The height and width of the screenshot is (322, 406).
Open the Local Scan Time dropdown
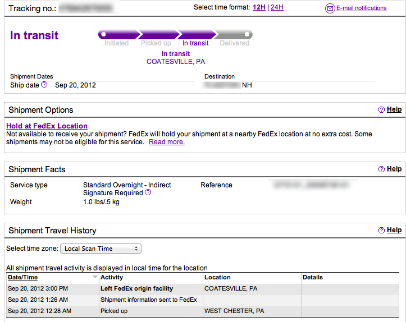101,249
